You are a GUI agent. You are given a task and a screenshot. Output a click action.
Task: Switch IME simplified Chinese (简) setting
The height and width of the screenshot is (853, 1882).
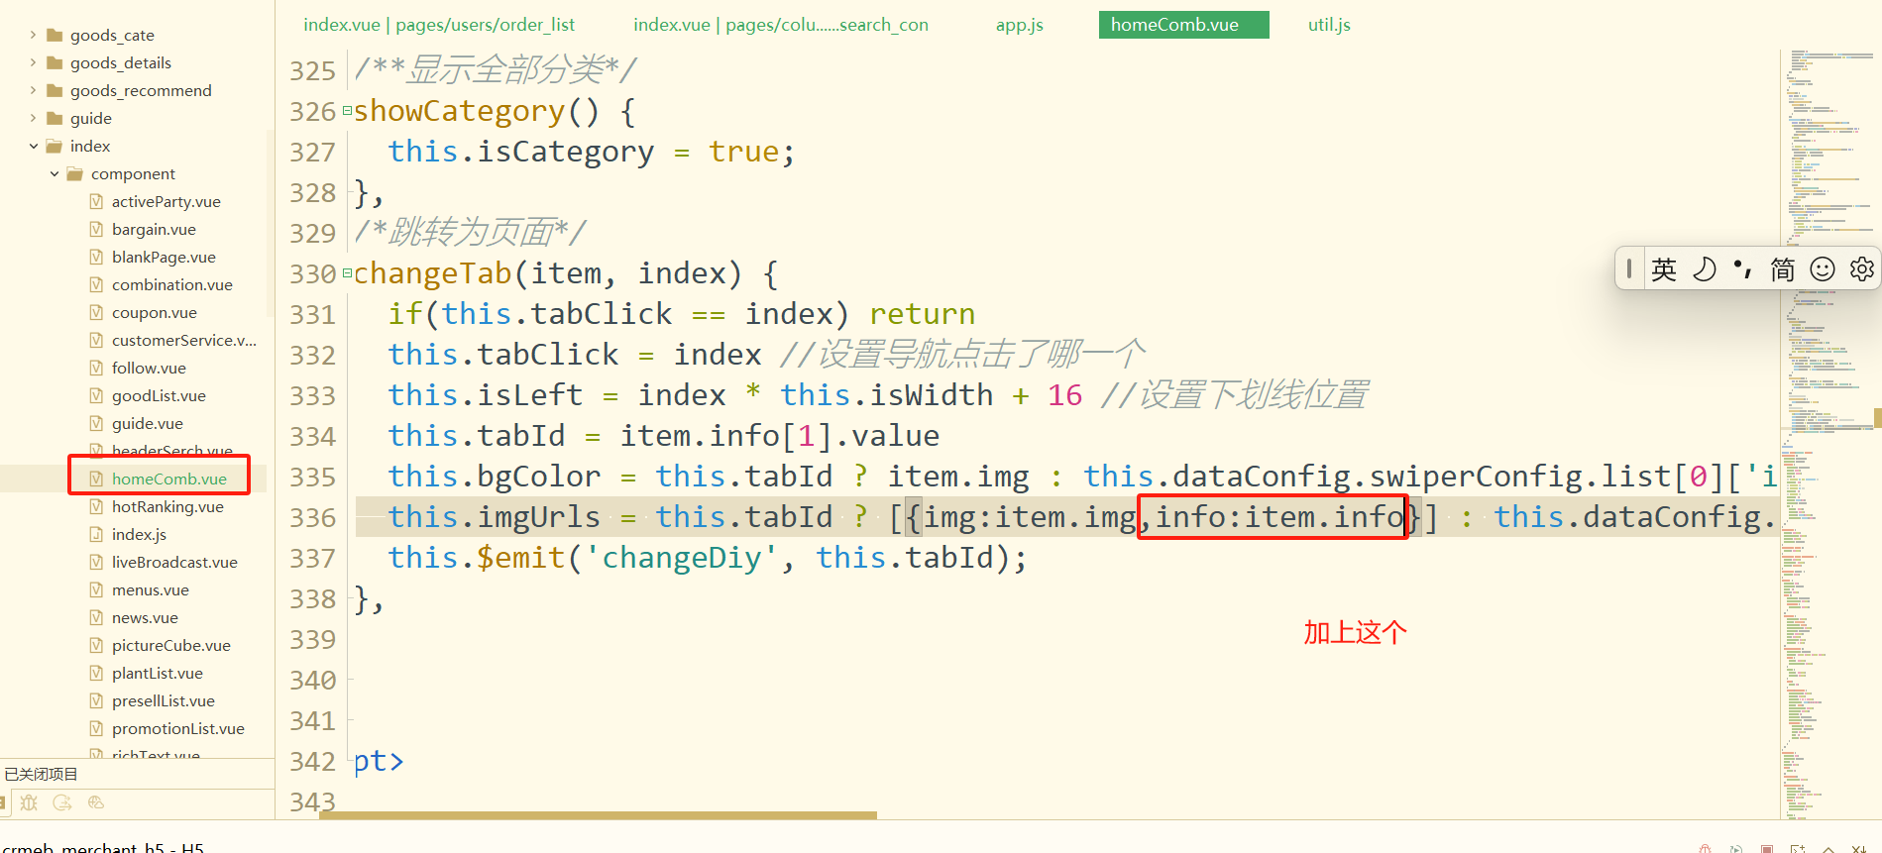[x=1783, y=269]
